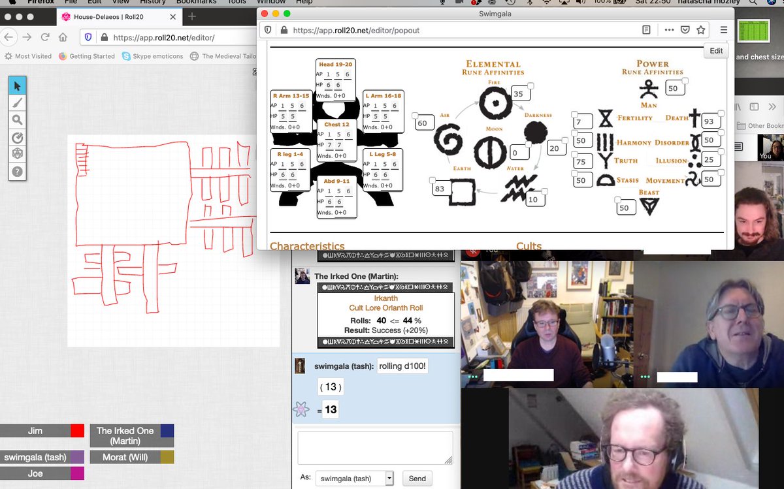Tick the Fertility rune checkbox
Viewport: 784px width, 489px height.
573,114
